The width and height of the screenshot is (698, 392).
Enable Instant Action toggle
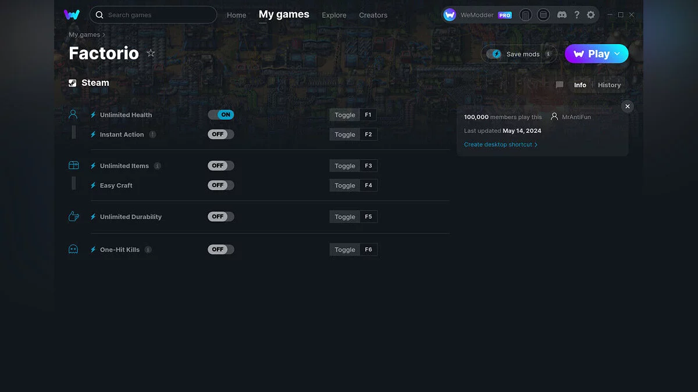221,134
